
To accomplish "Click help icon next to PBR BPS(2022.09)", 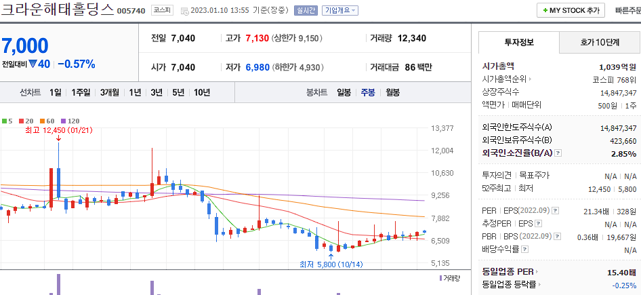I will 557,237.
